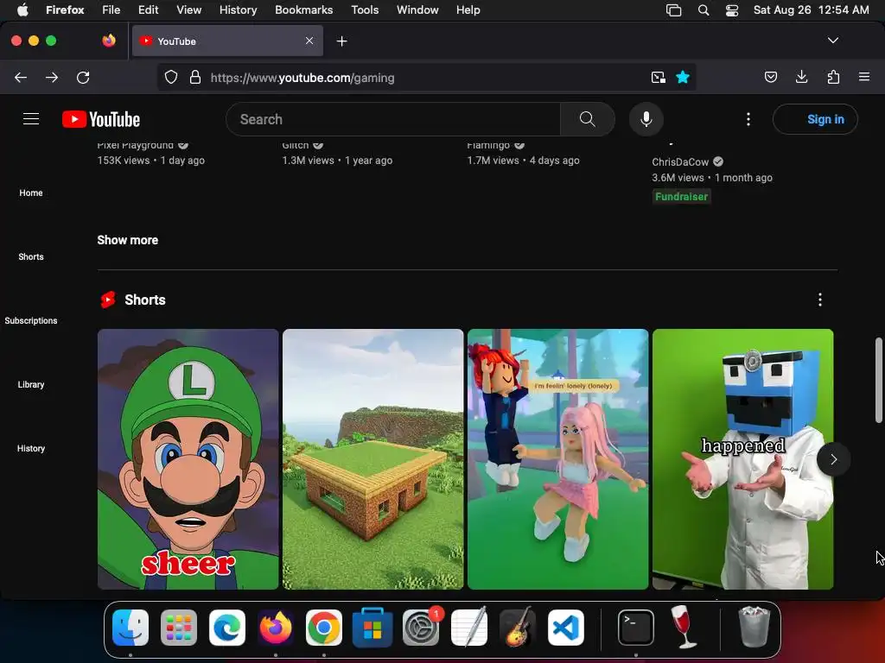Show next Shorts with arrow button
The width and height of the screenshot is (885, 663).
tap(834, 459)
